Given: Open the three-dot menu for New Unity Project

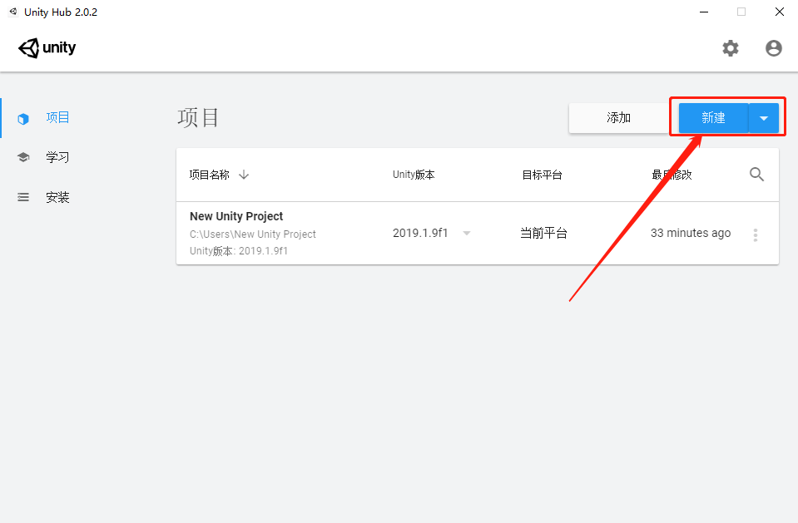Looking at the screenshot, I should [756, 234].
